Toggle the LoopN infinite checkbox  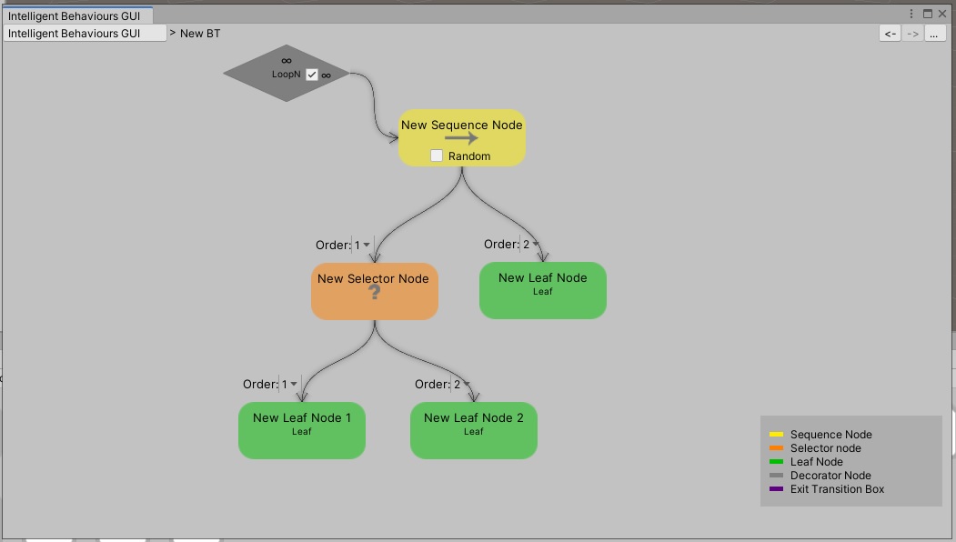312,75
